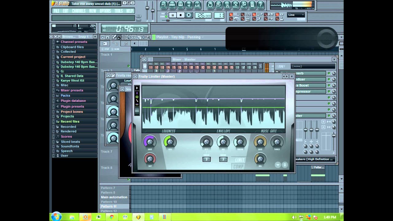Click the Fruity Limiter loudness GAIN knob
The width and height of the screenshot is (393, 221).
coord(150,142)
